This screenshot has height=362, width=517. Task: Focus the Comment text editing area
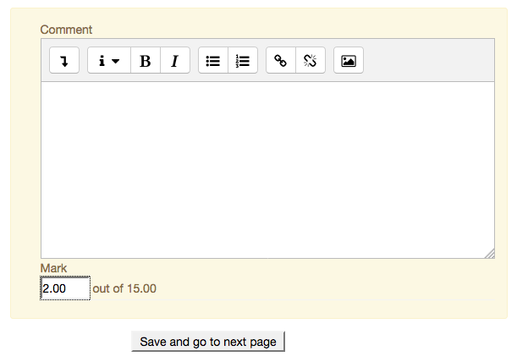point(267,170)
